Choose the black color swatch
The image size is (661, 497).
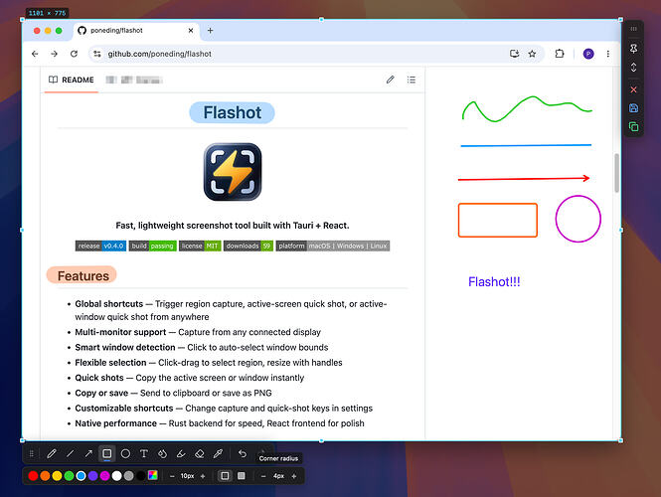click(x=141, y=476)
